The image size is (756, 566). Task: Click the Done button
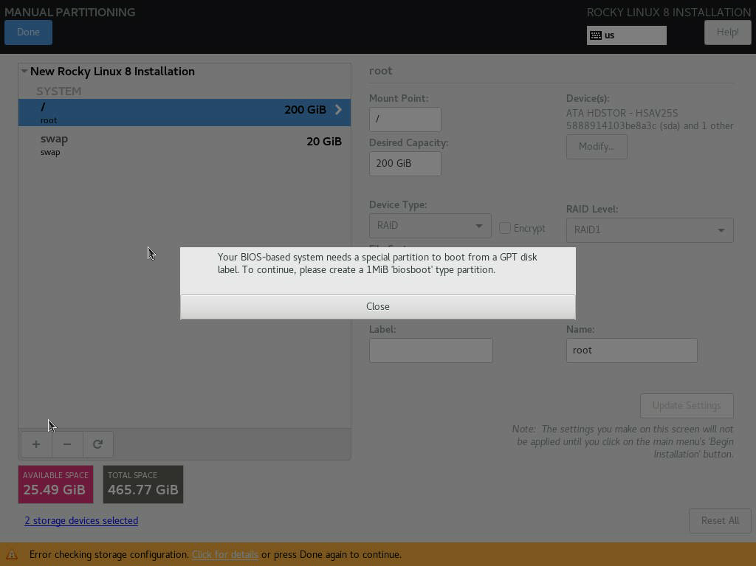pos(29,32)
